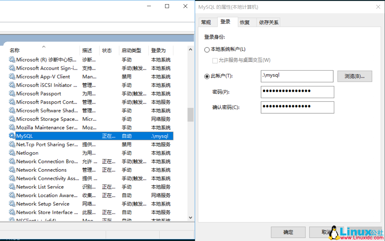Click the 浏览(B)... button
This screenshot has height=241, width=385.
point(354,76)
